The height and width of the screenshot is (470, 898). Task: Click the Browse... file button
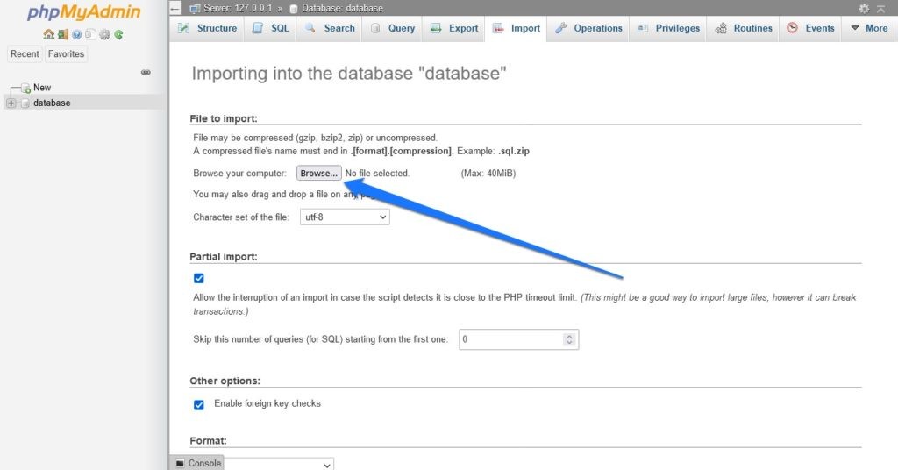pos(318,174)
